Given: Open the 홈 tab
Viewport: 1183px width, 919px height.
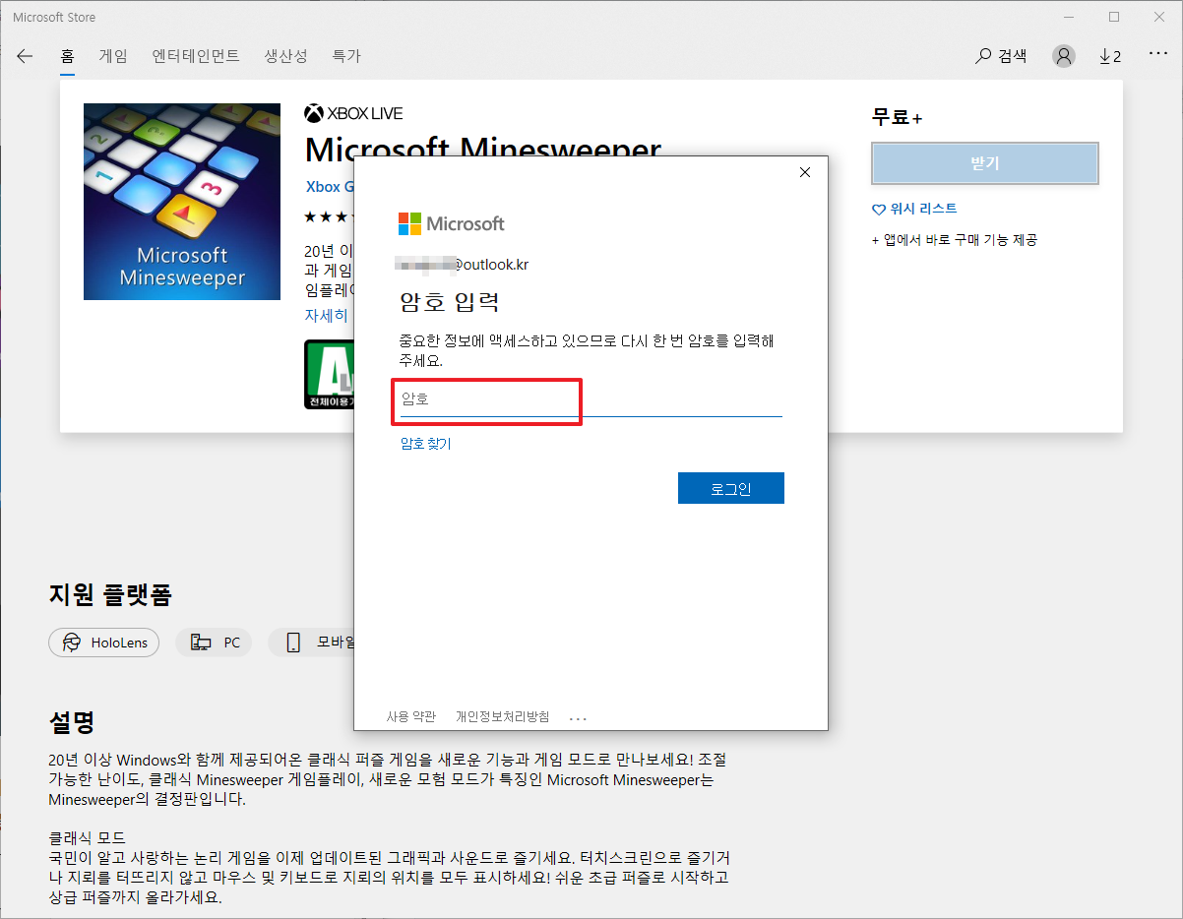Looking at the screenshot, I should click(67, 56).
